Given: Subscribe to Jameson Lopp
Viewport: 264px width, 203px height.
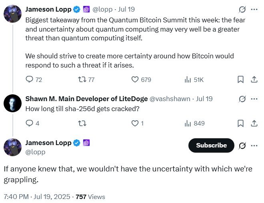Looking at the screenshot, I should pyautogui.click(x=211, y=145).
